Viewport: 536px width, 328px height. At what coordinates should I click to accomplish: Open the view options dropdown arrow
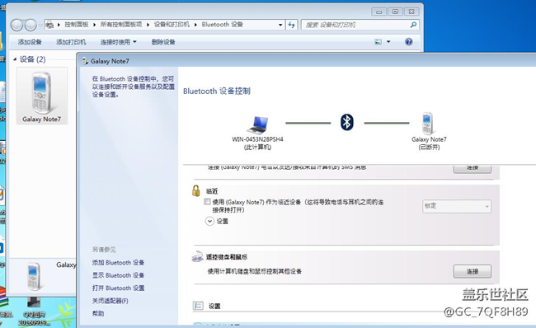click(x=388, y=42)
